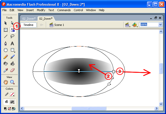Open the fill color gradient swatch
The width and height of the screenshot is (166, 114).
point(12,102)
